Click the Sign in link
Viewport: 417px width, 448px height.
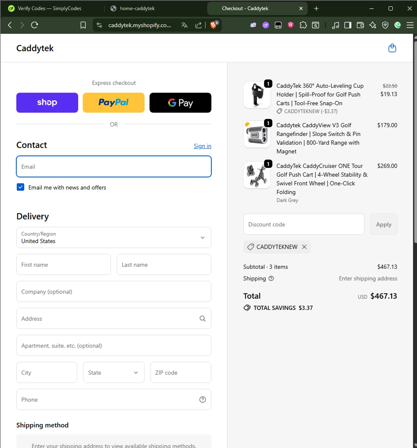(203, 146)
